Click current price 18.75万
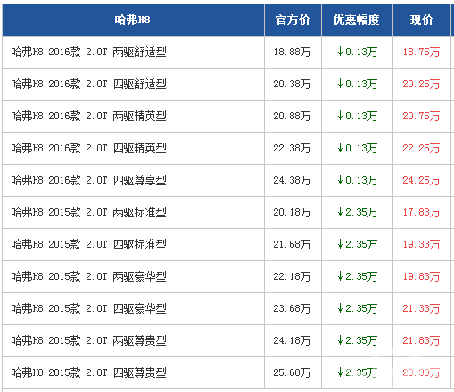This screenshot has width=454, height=392. coord(421,52)
